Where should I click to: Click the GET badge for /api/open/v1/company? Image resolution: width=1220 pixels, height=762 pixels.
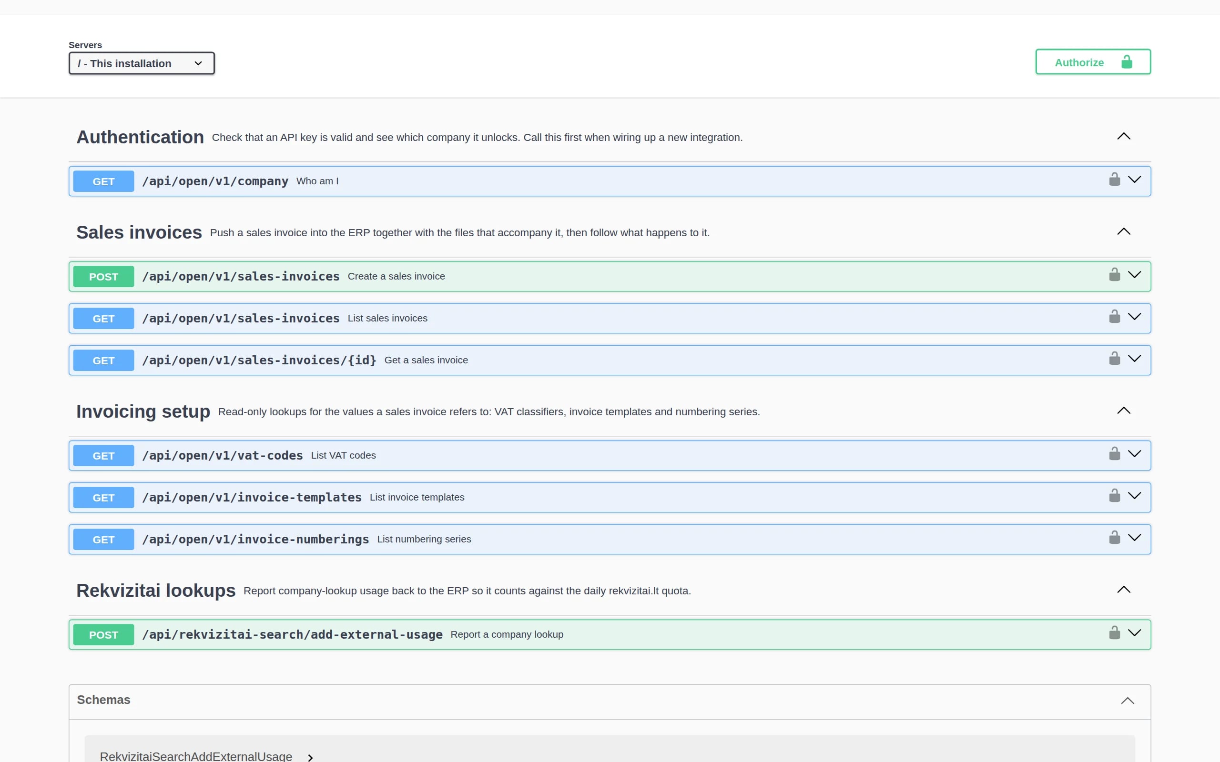pyautogui.click(x=103, y=181)
